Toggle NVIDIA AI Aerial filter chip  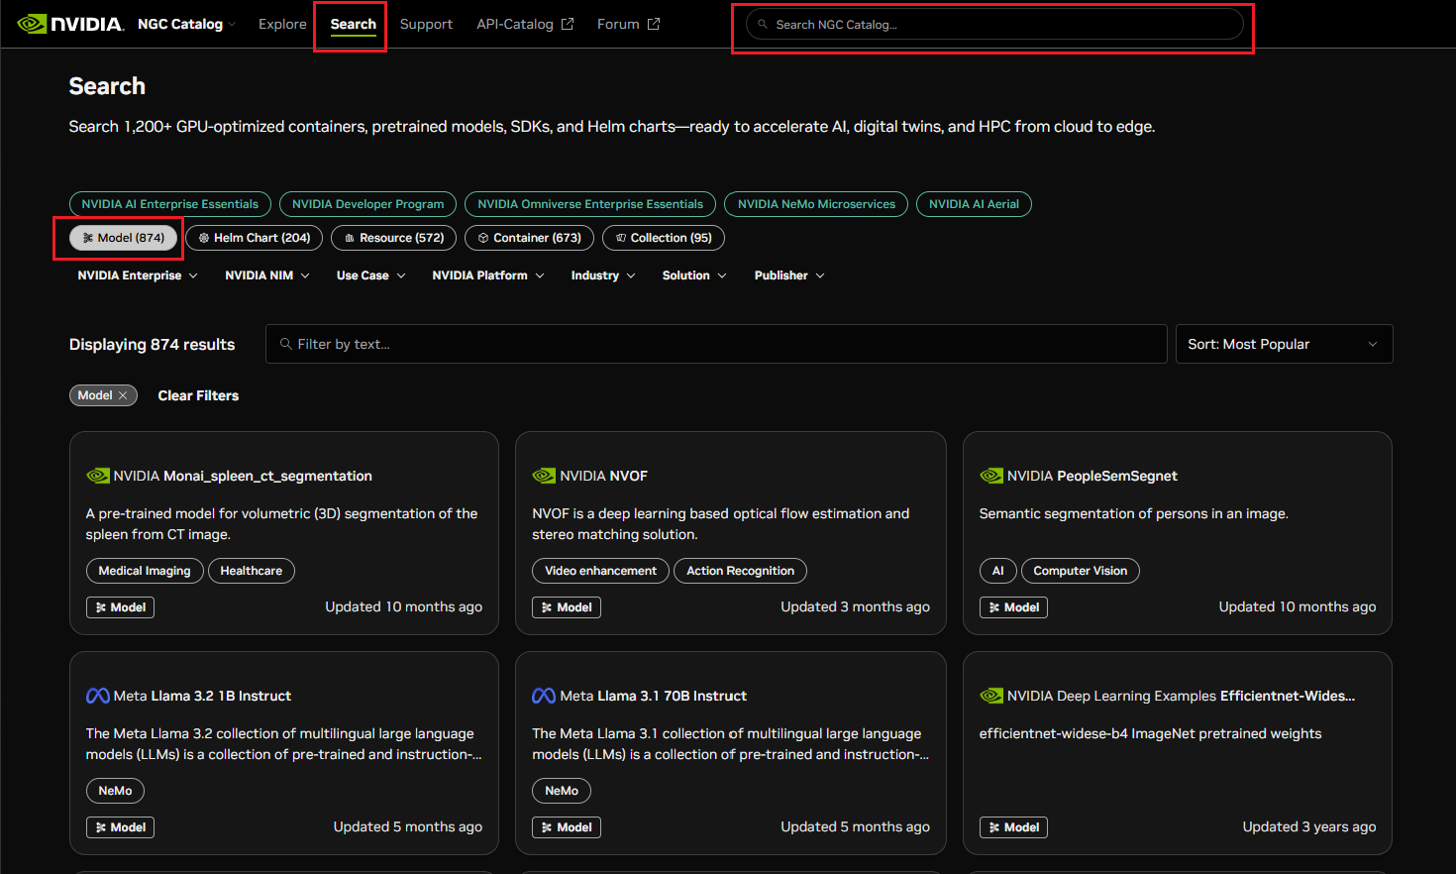[x=974, y=204]
